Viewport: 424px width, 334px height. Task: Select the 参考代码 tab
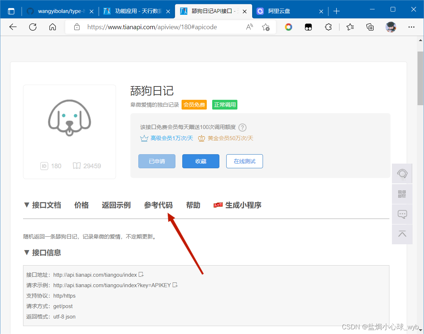(158, 205)
